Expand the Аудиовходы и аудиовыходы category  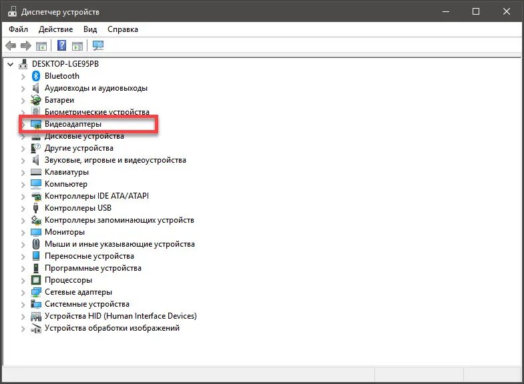click(x=23, y=89)
